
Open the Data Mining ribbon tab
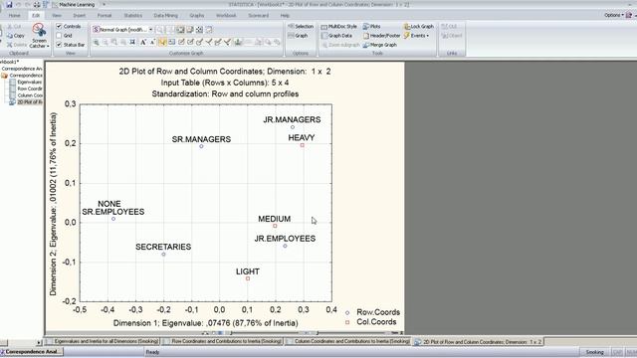[x=166, y=16]
